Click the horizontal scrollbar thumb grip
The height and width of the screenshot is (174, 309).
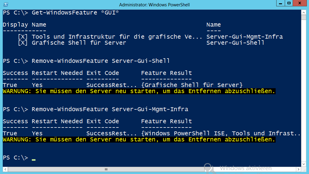[106, 169]
